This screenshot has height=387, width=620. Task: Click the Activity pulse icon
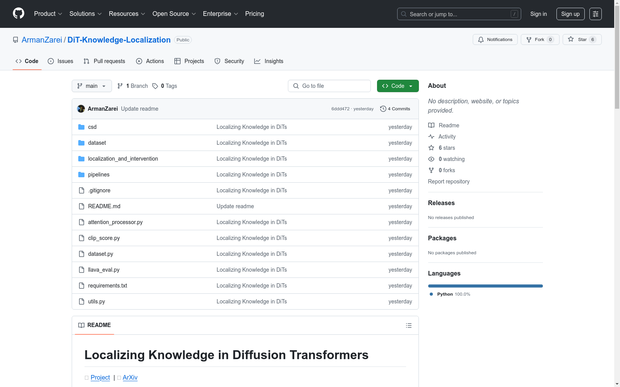(431, 137)
